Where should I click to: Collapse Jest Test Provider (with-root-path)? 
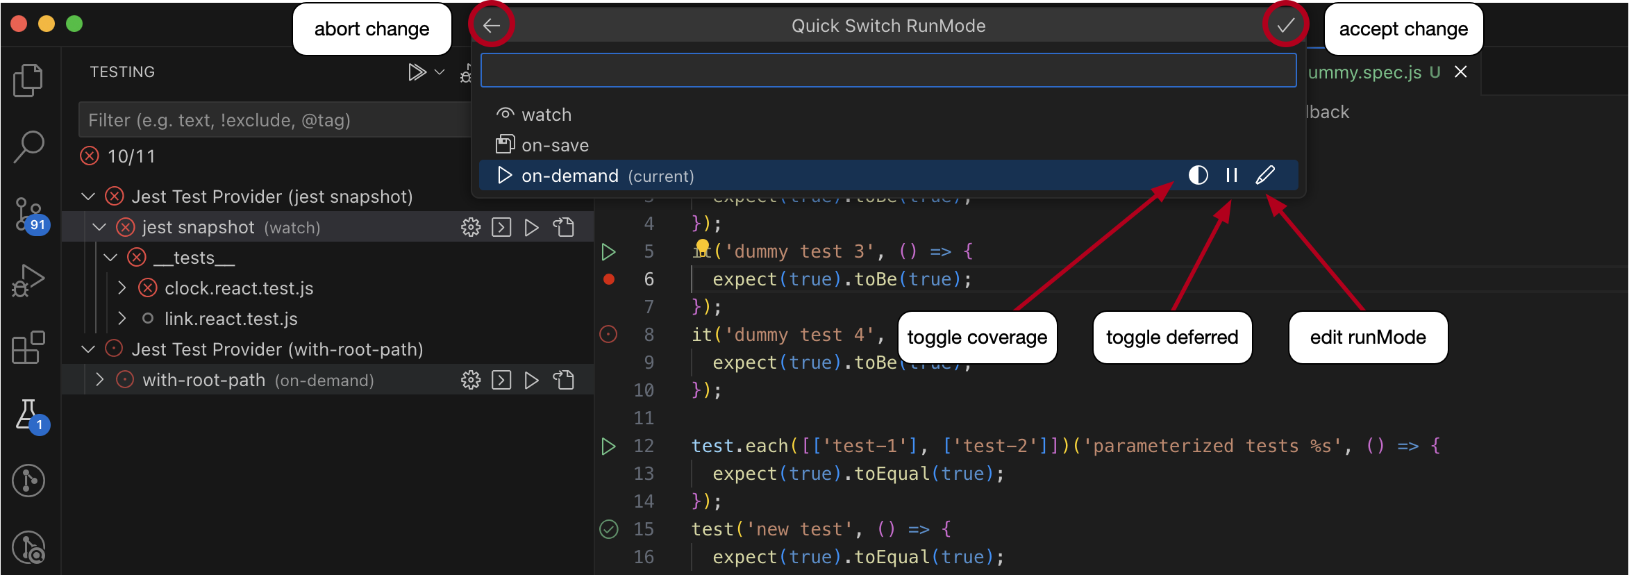pyautogui.click(x=88, y=349)
